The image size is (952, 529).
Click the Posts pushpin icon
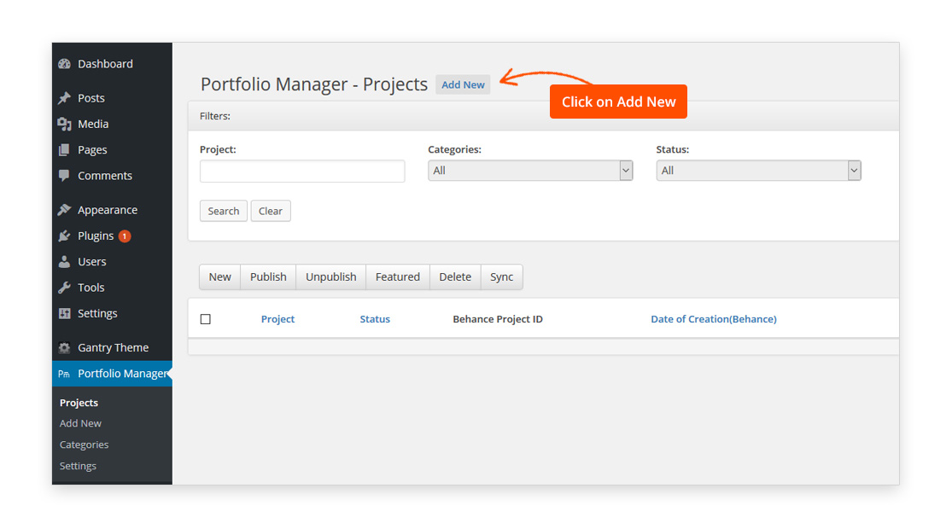(x=64, y=98)
